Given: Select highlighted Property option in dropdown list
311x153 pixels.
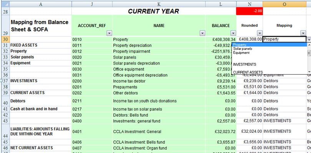Looking at the screenshot, I should coord(240,45).
